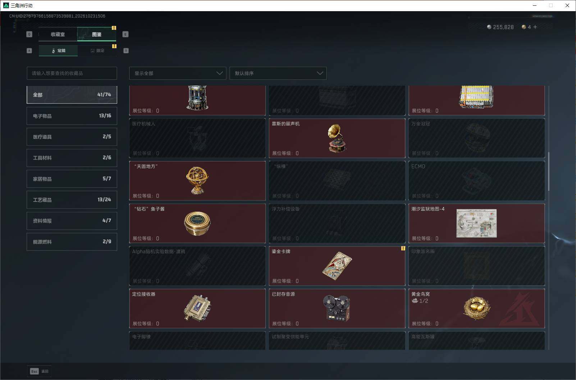Image resolution: width=576 pixels, height=380 pixels.
Task: Select the 工具材料 category
Action: pos(72,158)
